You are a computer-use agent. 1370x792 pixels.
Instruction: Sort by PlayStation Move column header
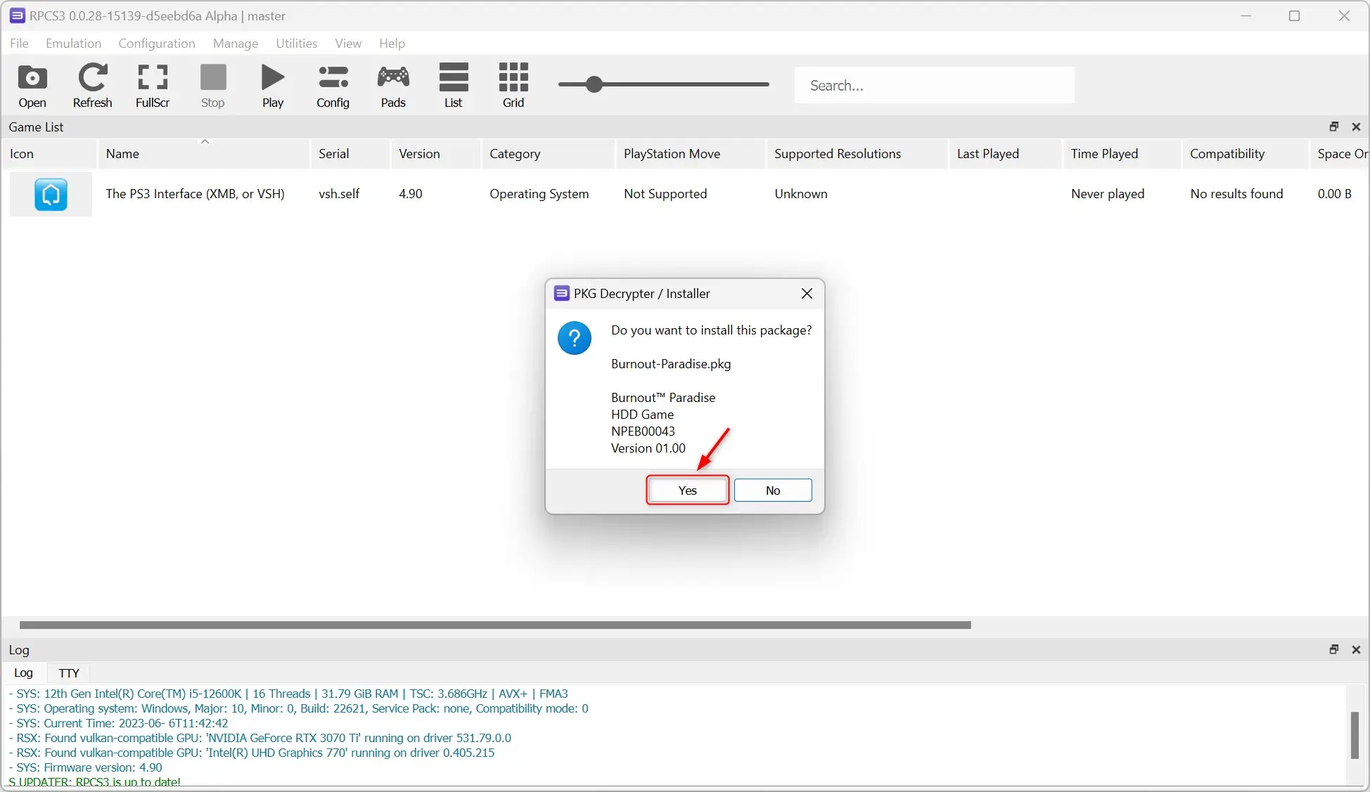[x=691, y=153]
